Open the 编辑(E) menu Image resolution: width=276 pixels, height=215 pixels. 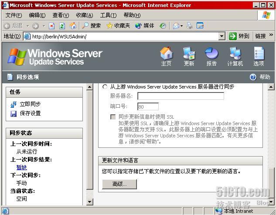(37, 15)
